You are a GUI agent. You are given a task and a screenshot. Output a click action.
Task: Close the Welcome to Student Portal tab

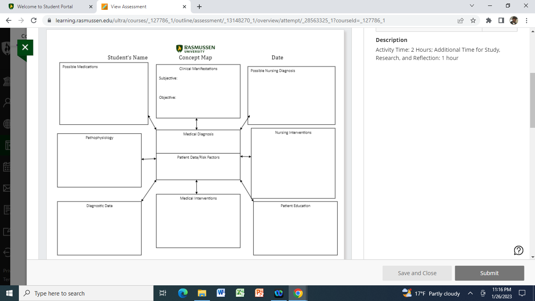(x=91, y=7)
